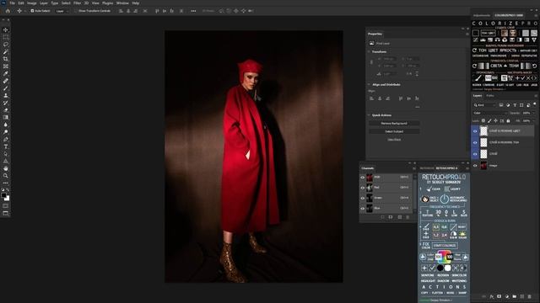
Task: Hide the top СЛОЙ В РЕЖИМЕ ЦВЕТ layer
Action: tap(475, 131)
